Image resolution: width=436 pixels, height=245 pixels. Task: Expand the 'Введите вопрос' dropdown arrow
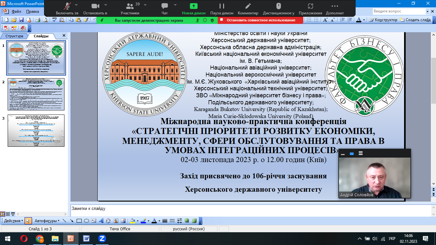coord(428,11)
